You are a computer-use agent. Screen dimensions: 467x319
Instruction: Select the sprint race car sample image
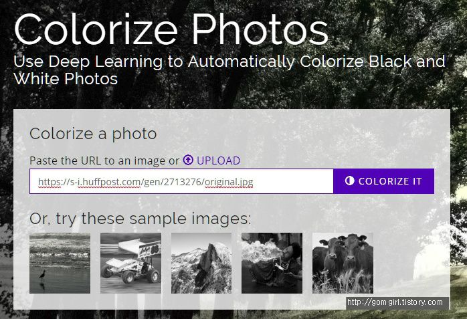(x=130, y=263)
